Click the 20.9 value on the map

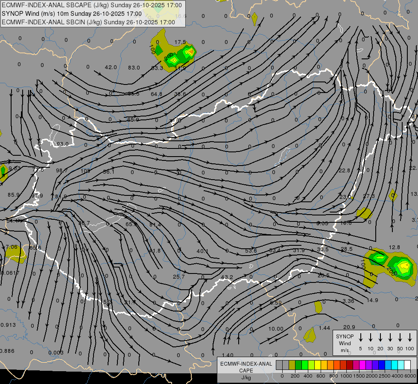pyautogui.click(x=349, y=327)
